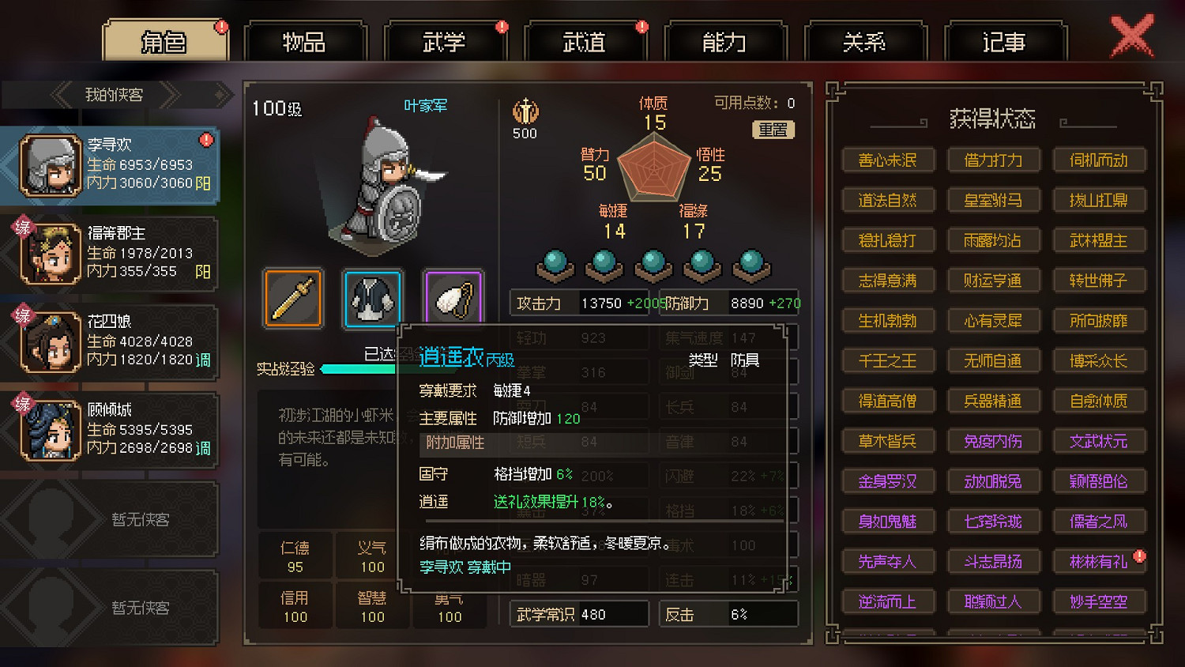Select the sword weapon equipment slot
The width and height of the screenshot is (1185, 667).
[x=293, y=298]
